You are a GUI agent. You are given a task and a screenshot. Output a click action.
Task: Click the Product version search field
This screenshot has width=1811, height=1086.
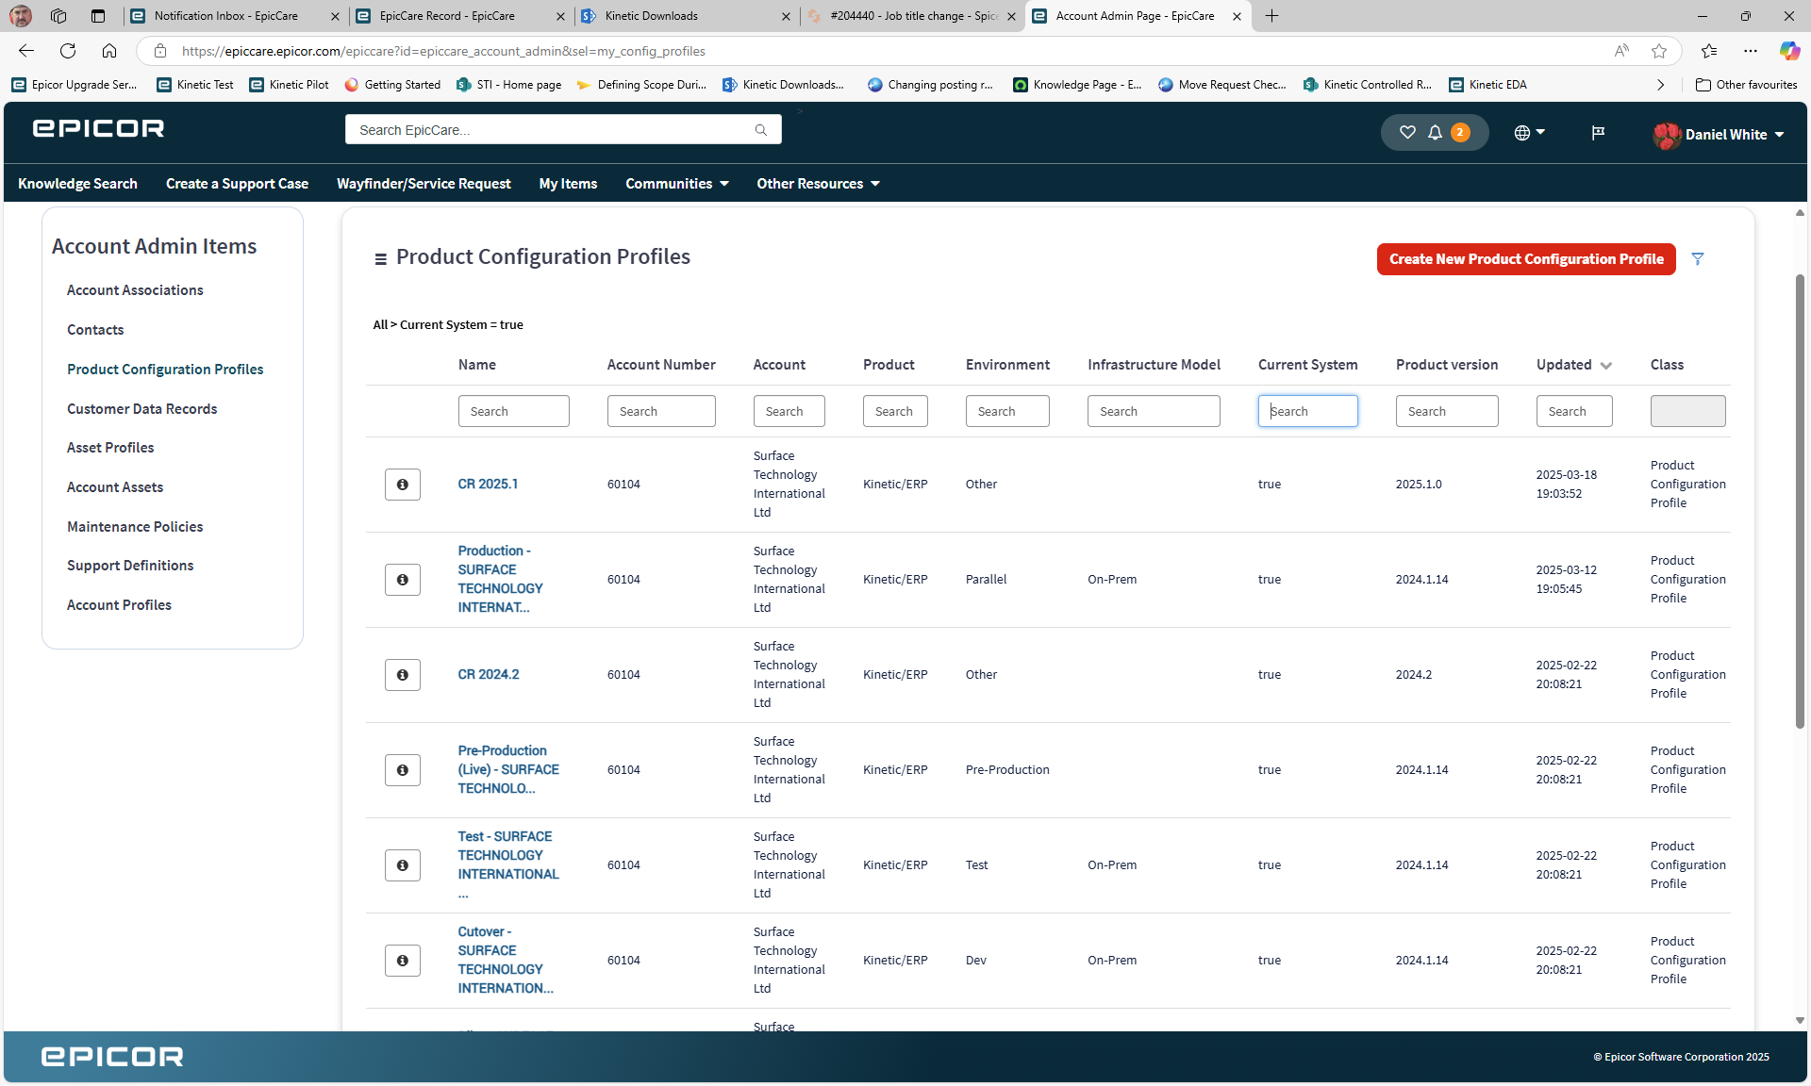coord(1447,411)
